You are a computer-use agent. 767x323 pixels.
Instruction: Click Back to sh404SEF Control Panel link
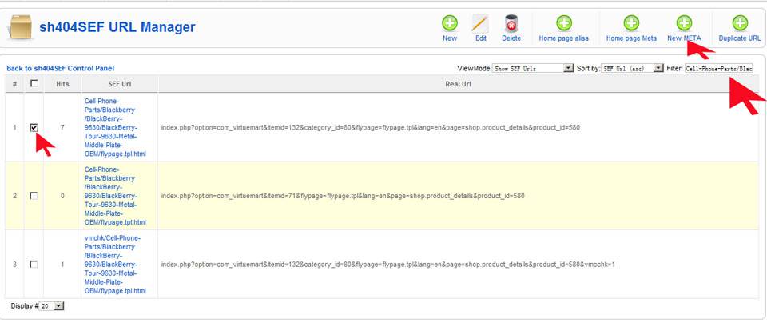[61, 69]
